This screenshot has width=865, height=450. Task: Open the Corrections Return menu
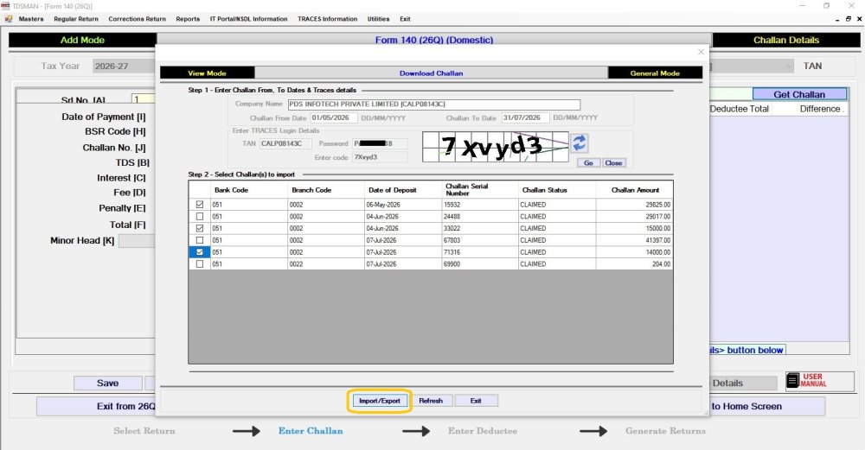(137, 19)
